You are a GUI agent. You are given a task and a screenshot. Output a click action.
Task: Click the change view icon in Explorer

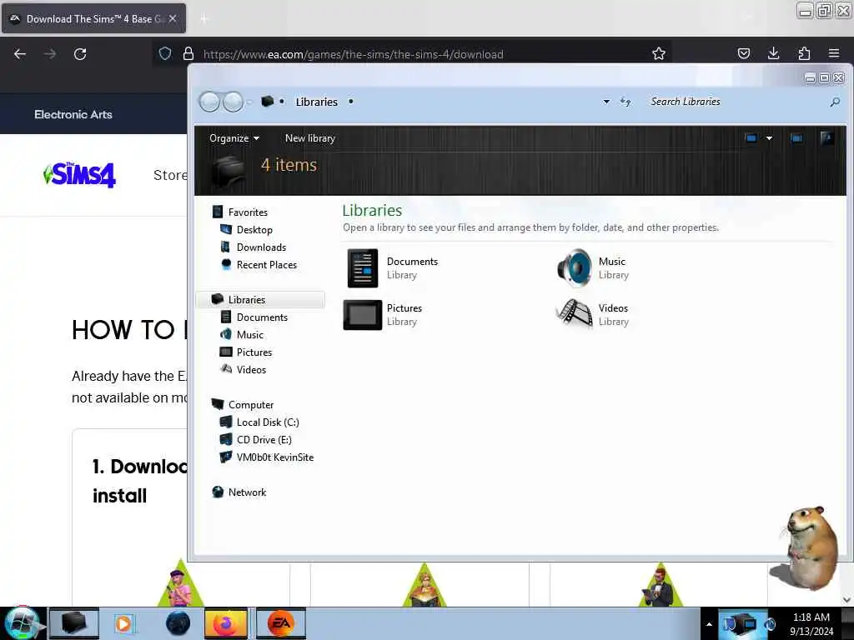tap(751, 138)
